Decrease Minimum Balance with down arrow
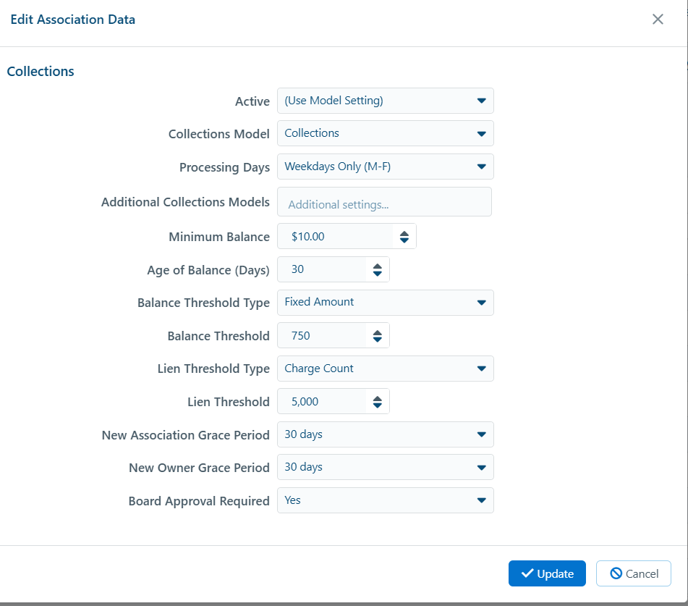This screenshot has width=688, height=606. pos(404,240)
